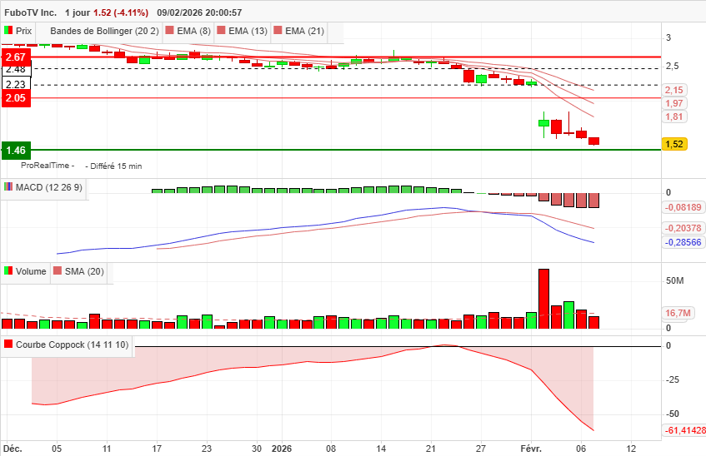Open the Bandes de Bollinger (20 2) settings

[104, 31]
